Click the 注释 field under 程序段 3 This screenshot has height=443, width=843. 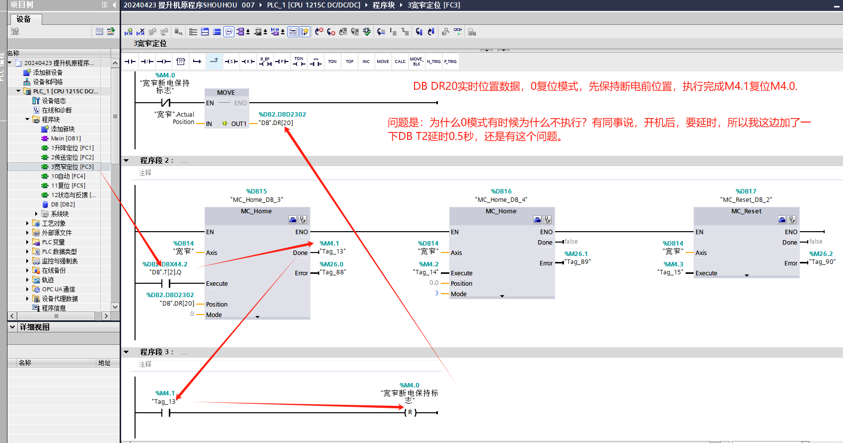[145, 364]
